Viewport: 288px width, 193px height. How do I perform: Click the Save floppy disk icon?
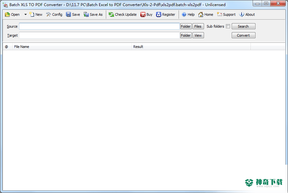coord(68,14)
